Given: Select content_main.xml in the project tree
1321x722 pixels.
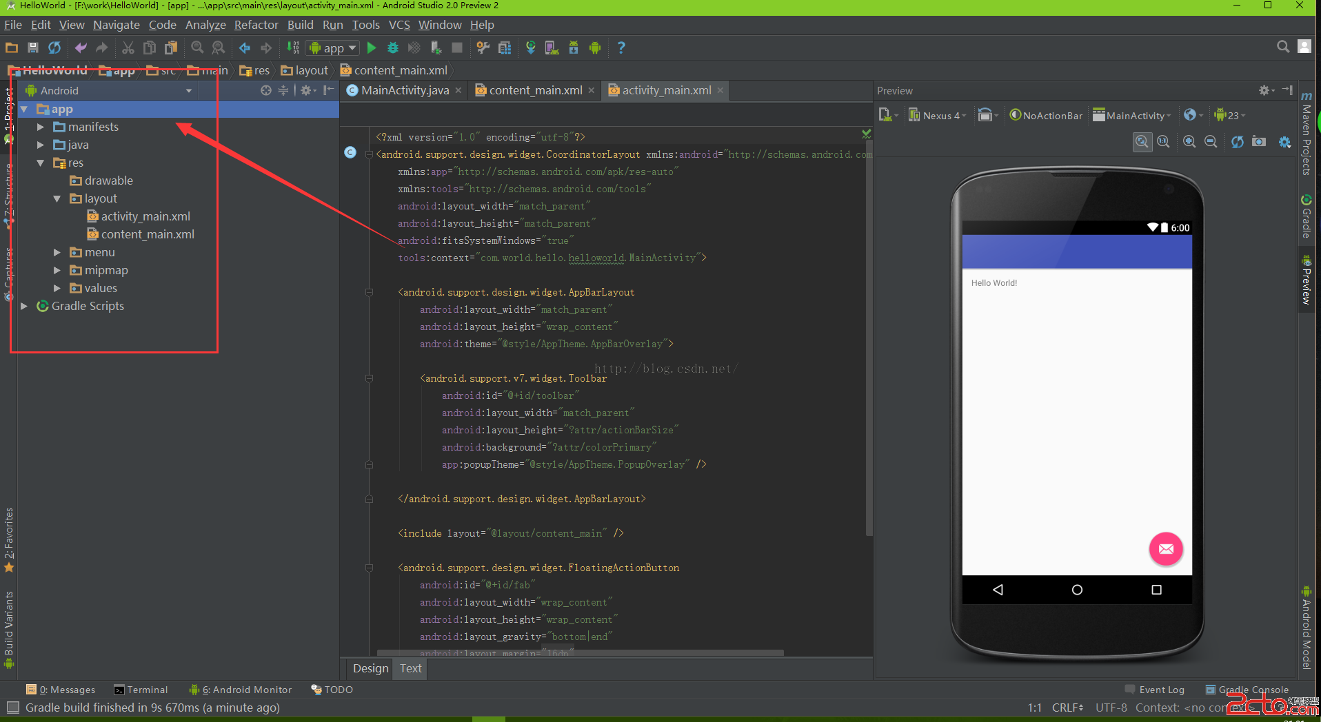Looking at the screenshot, I should pos(148,234).
